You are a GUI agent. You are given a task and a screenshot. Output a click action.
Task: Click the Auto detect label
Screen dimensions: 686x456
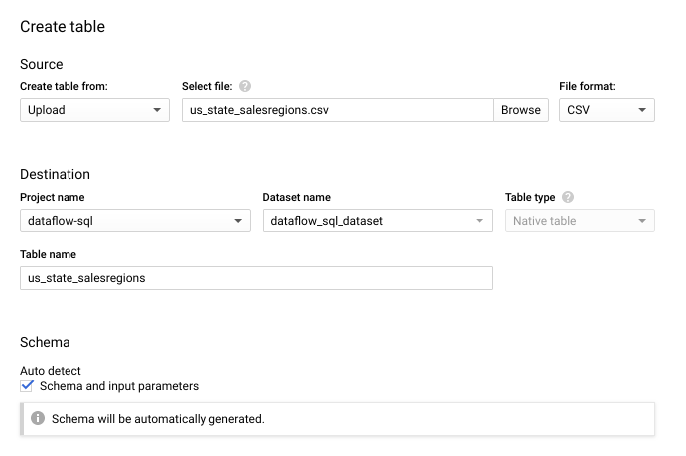click(51, 371)
